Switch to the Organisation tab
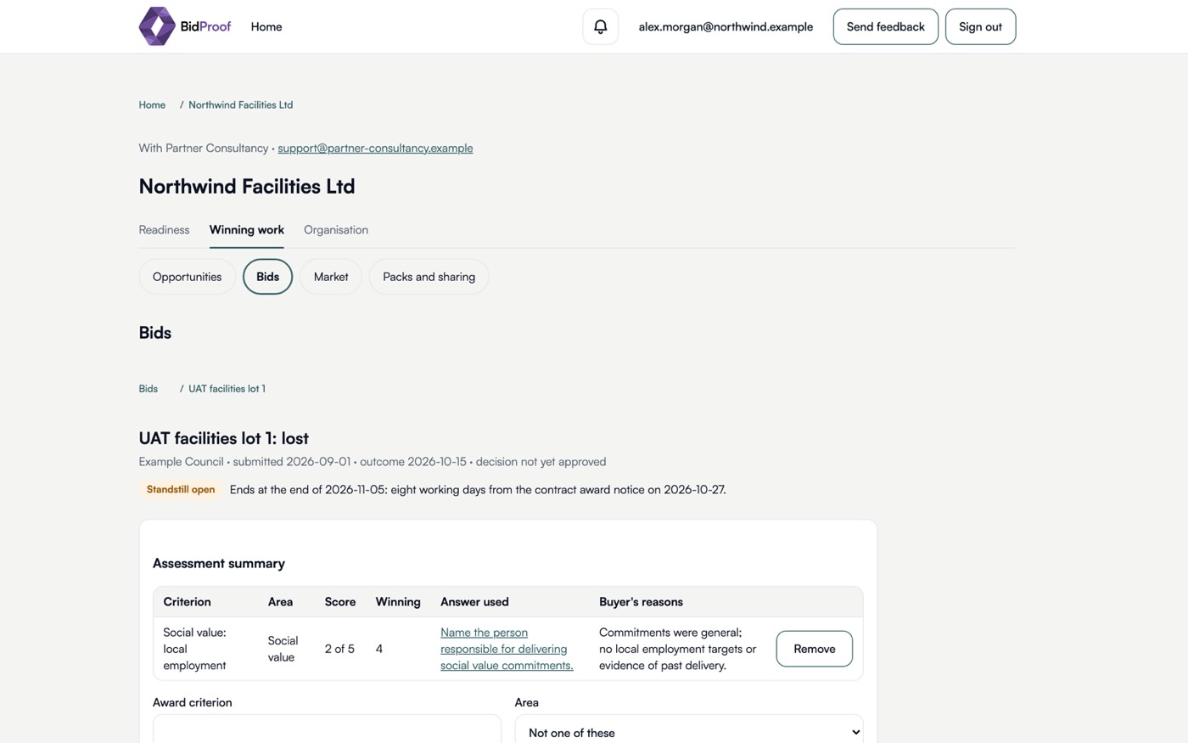This screenshot has width=1188, height=743. coord(336,229)
